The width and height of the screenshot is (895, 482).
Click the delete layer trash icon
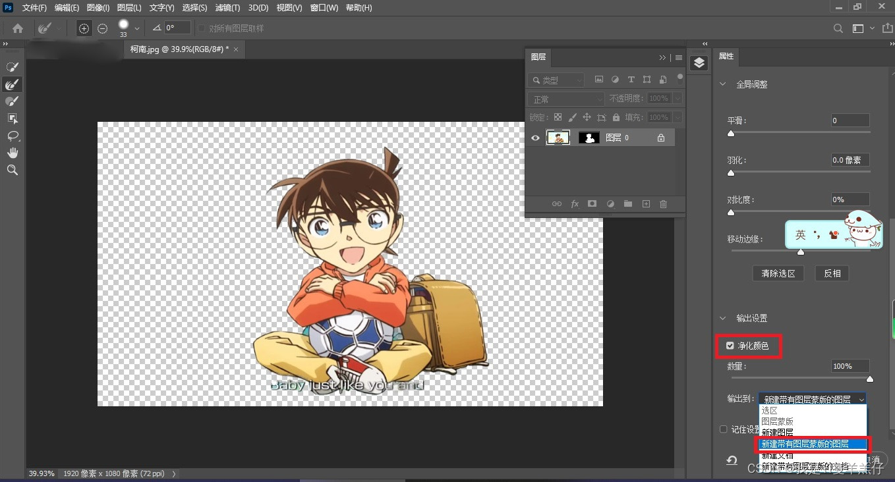coord(664,204)
